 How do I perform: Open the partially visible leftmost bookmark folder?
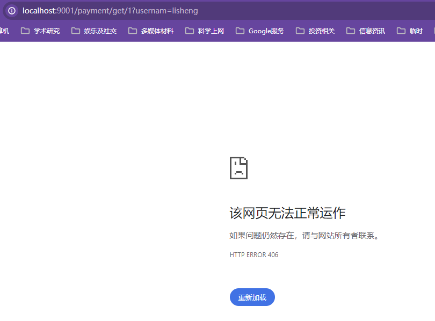pos(4,31)
